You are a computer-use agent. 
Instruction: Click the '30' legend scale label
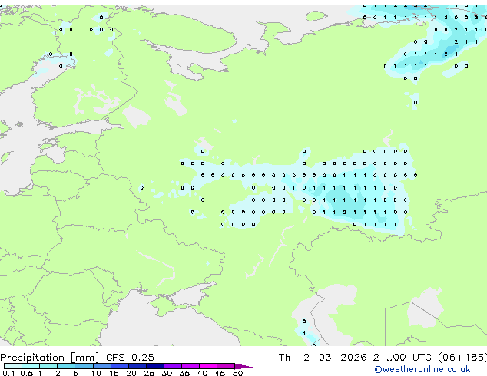167,373
